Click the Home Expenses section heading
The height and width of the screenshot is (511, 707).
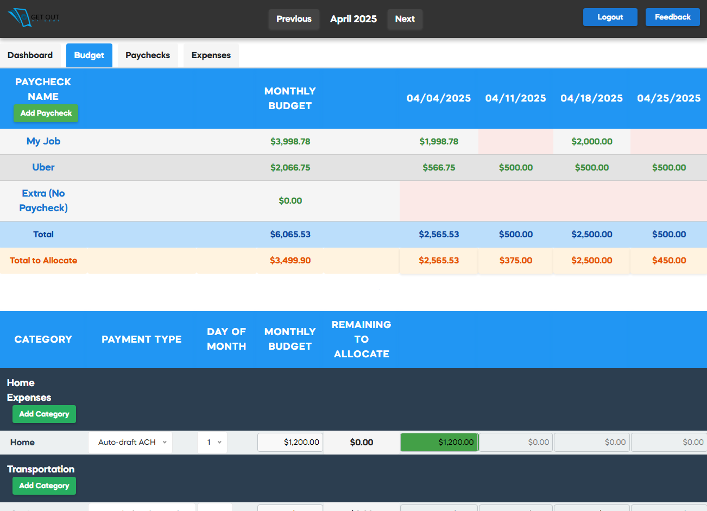coord(29,390)
